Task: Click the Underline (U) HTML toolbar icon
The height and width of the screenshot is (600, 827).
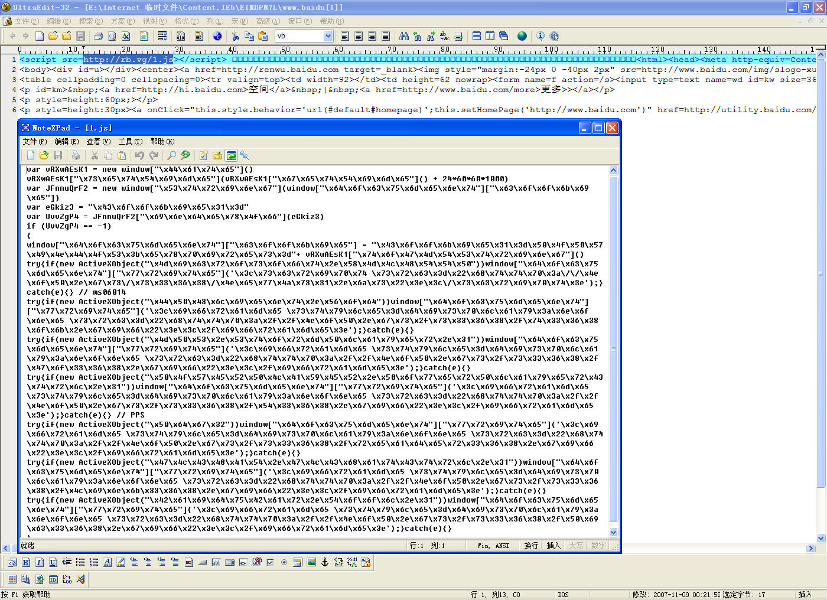Action: pos(53,562)
